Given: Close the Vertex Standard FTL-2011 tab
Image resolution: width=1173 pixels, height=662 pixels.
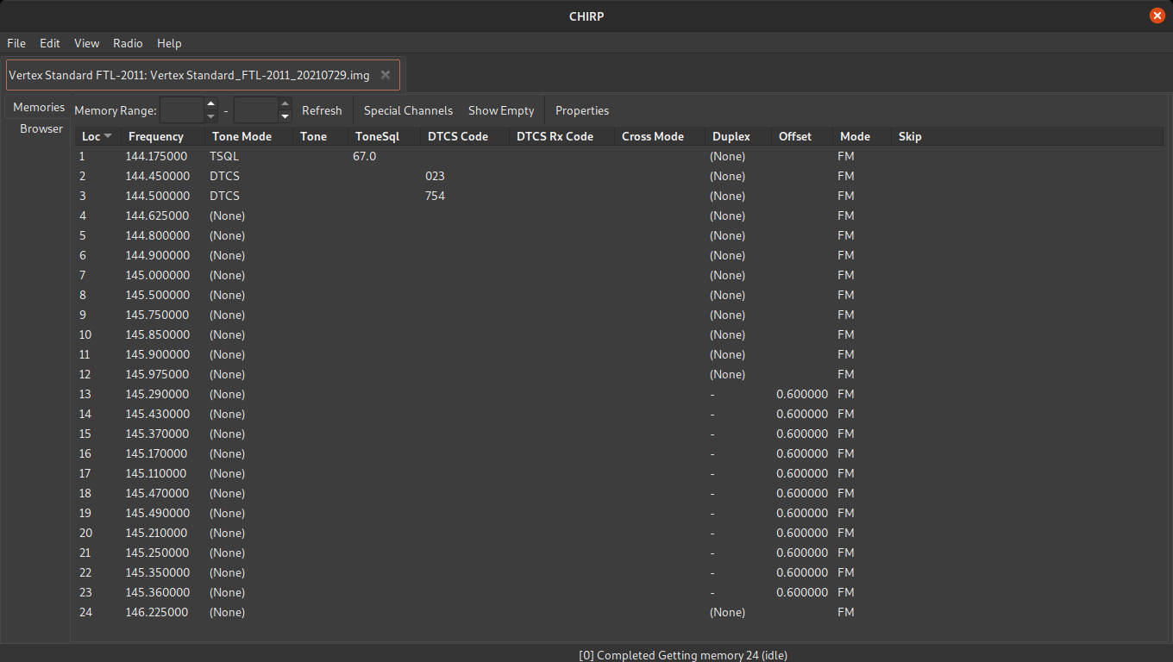Looking at the screenshot, I should click(386, 75).
